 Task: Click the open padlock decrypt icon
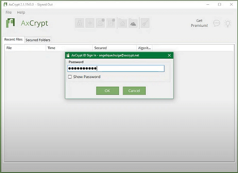pyautogui.click(x=80, y=23)
